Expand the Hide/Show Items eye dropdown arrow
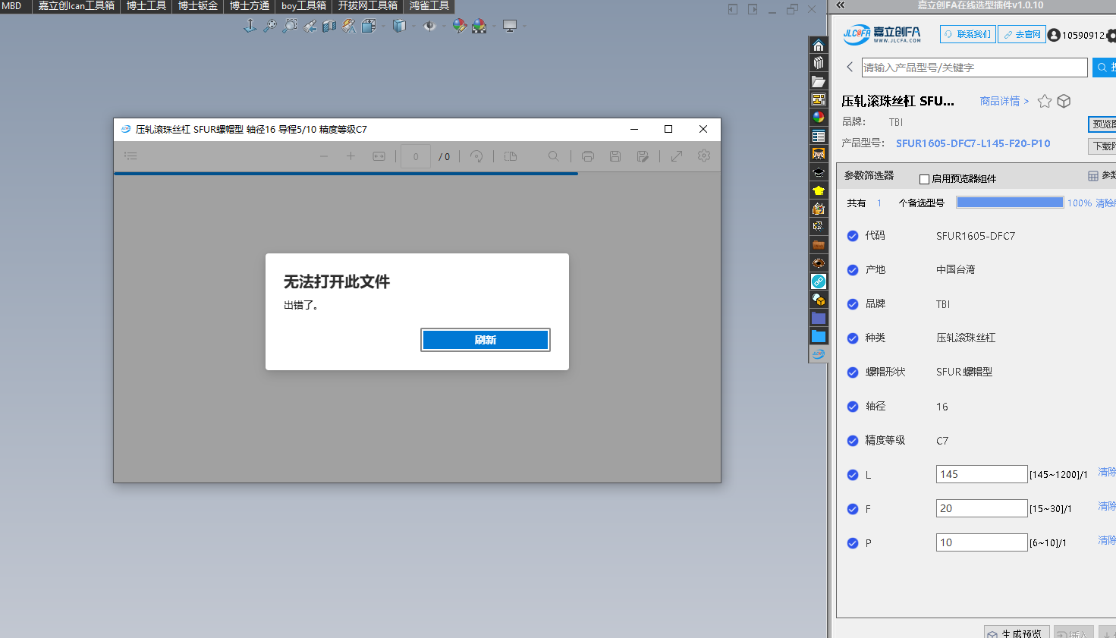The width and height of the screenshot is (1116, 638). (x=444, y=27)
